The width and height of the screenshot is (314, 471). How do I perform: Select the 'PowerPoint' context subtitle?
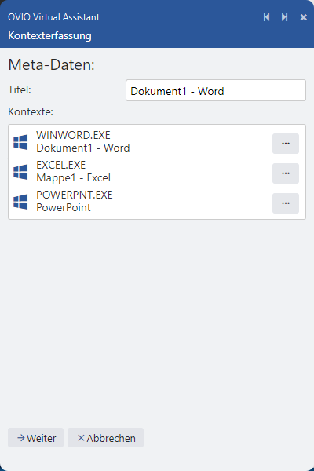click(x=64, y=207)
